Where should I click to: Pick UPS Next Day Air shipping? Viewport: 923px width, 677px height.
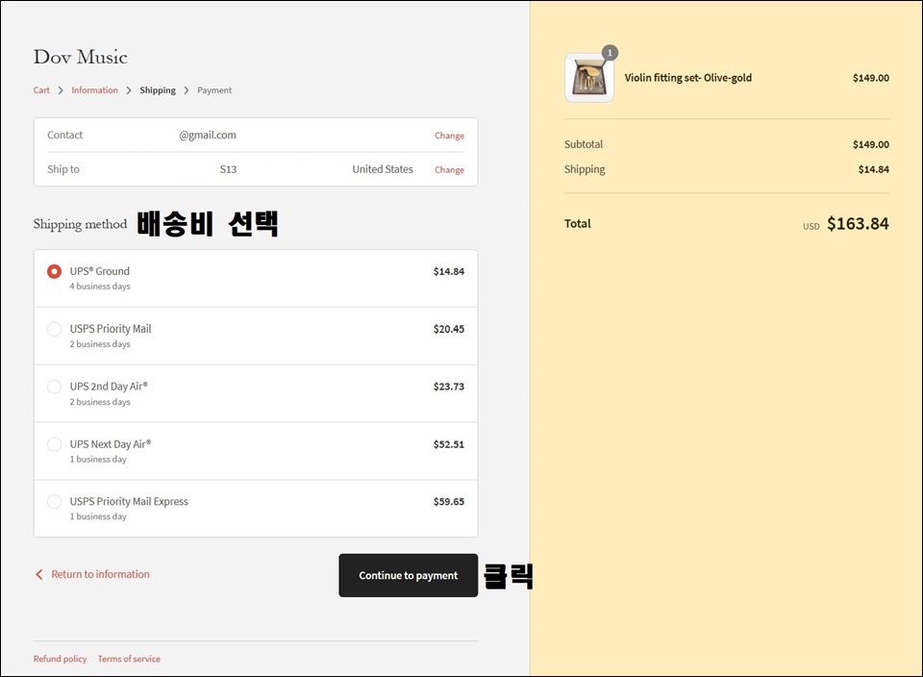[x=54, y=444]
